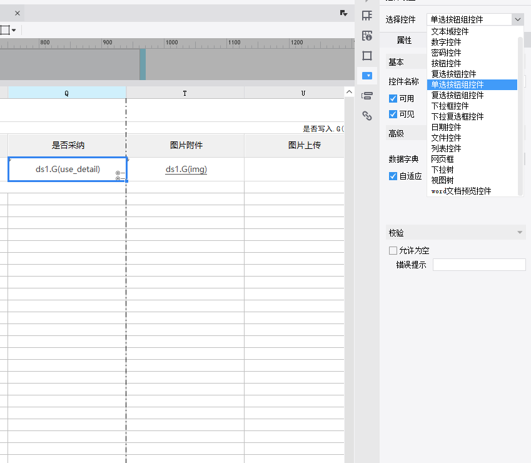Screen dimensions: 531x463
Task: Enable the 允许为空 checkbox
Action: (x=393, y=250)
